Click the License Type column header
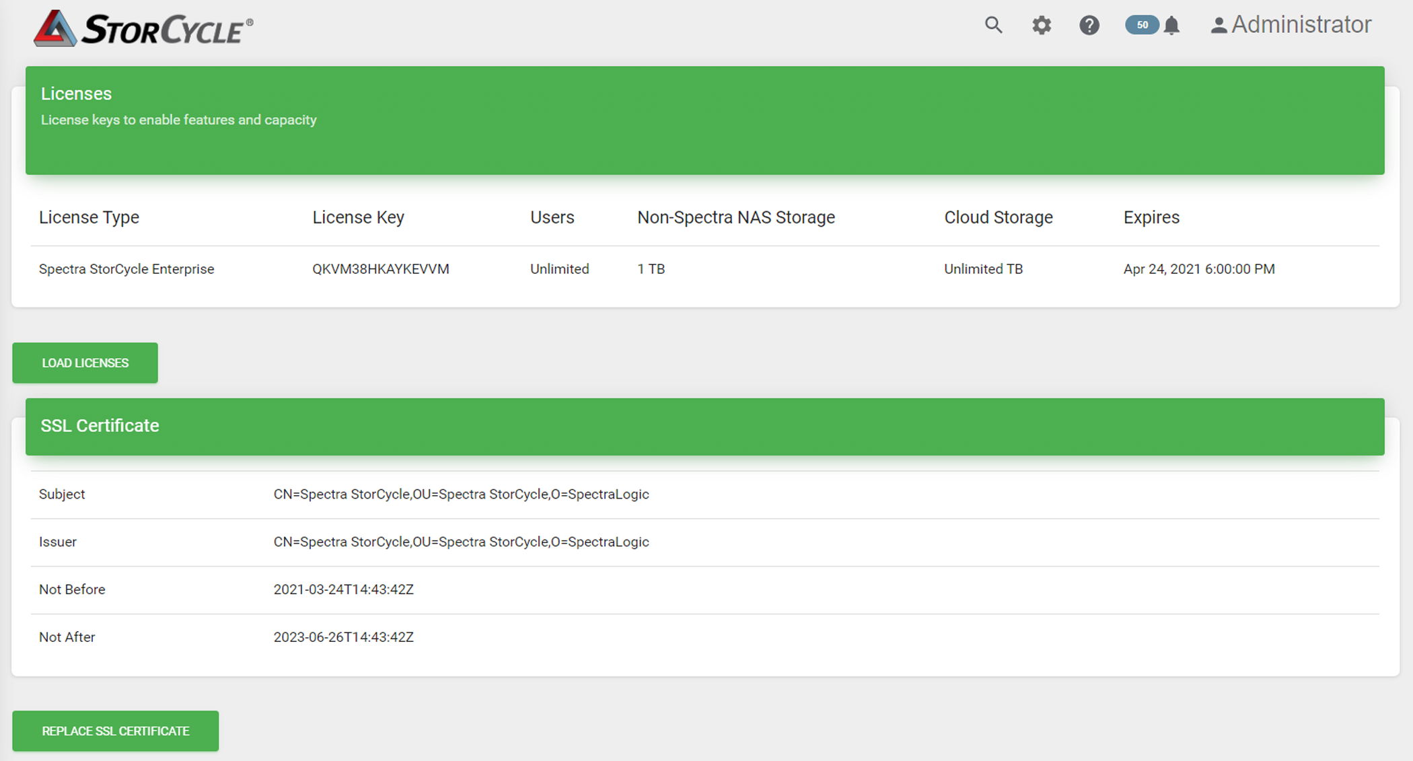Image resolution: width=1413 pixels, height=761 pixels. [89, 217]
